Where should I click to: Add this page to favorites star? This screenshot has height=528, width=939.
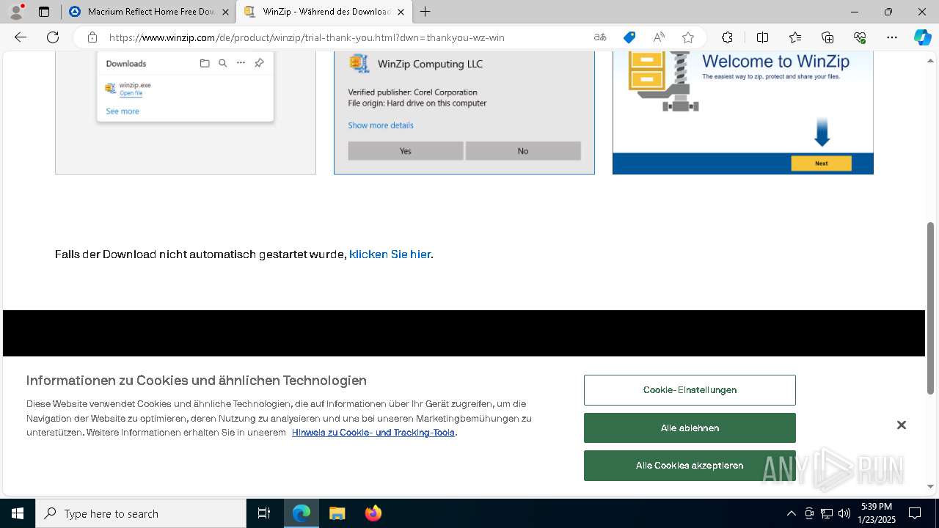pyautogui.click(x=688, y=37)
